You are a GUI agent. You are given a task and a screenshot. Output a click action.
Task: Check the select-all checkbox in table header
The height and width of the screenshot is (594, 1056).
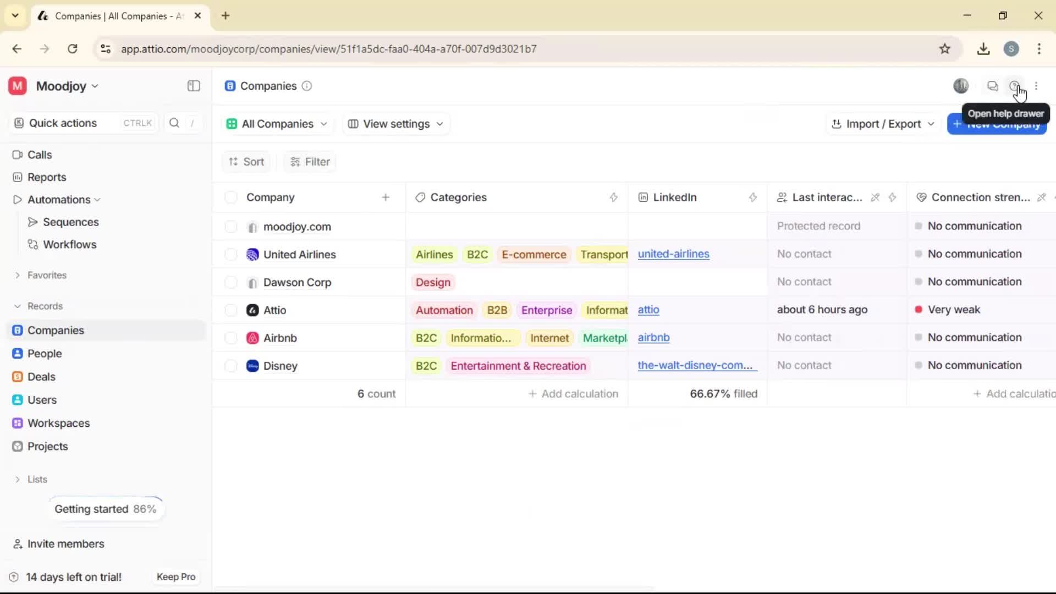coord(230,197)
